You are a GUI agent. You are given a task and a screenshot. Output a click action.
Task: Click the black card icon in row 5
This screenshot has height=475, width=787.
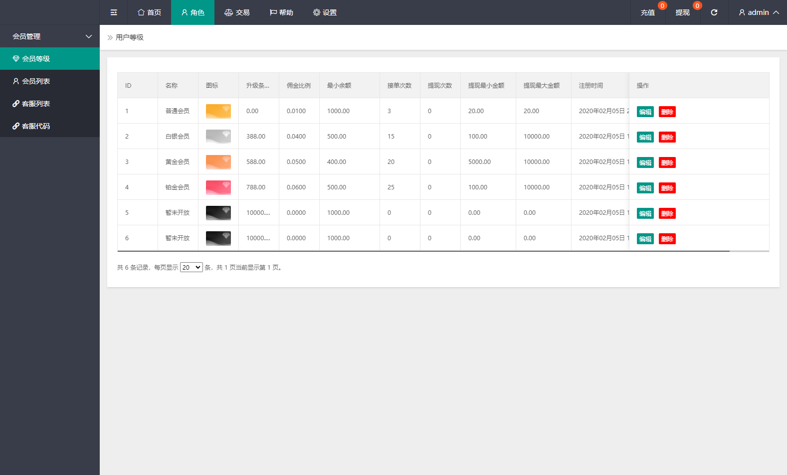(x=218, y=213)
